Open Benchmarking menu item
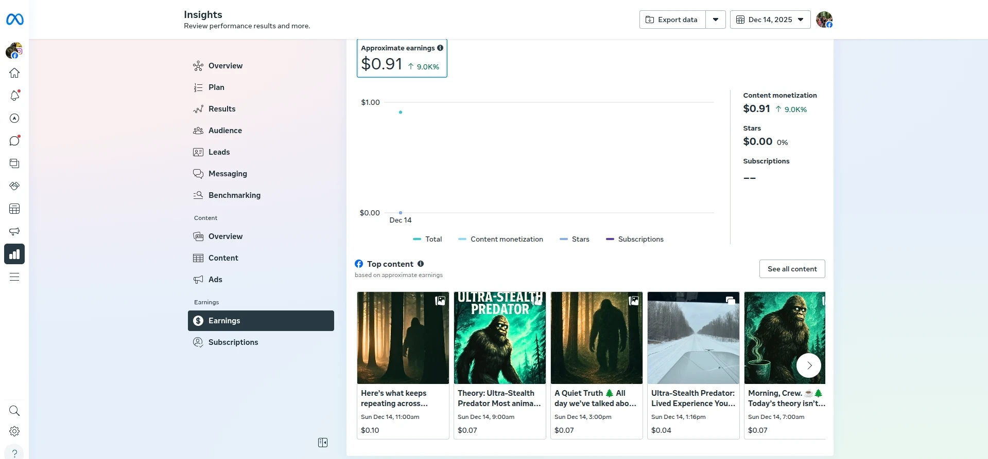 (x=234, y=195)
